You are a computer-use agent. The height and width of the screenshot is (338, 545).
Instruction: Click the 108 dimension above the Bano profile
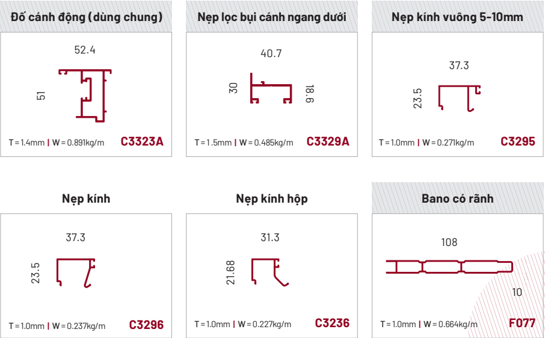pos(449,242)
